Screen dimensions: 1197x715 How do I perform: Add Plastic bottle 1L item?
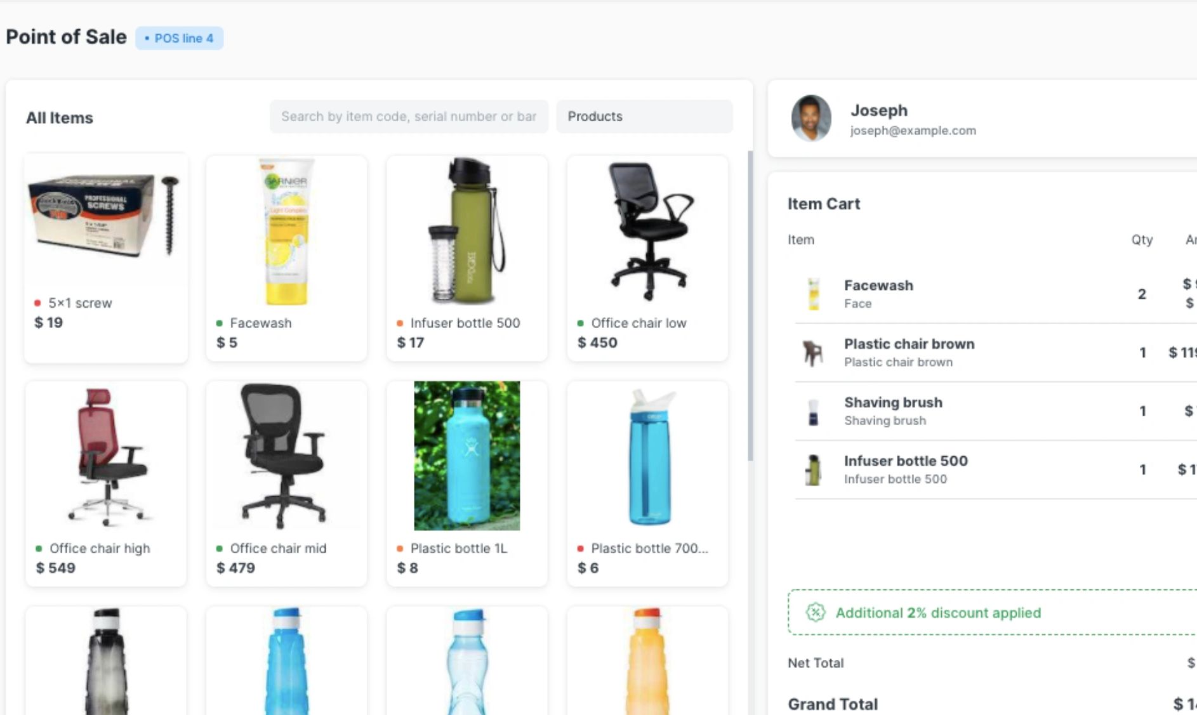point(466,483)
